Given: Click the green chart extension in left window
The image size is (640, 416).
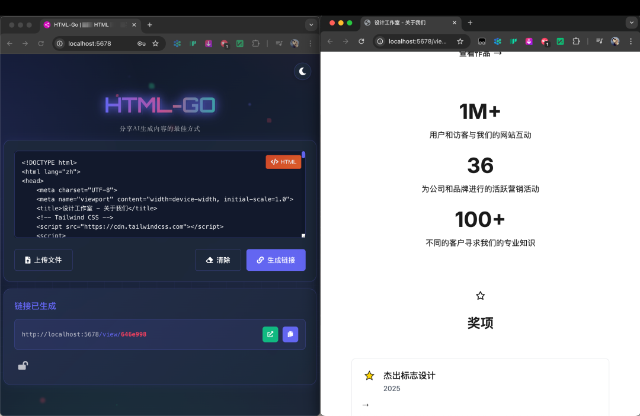Looking at the screenshot, I should coord(240,43).
